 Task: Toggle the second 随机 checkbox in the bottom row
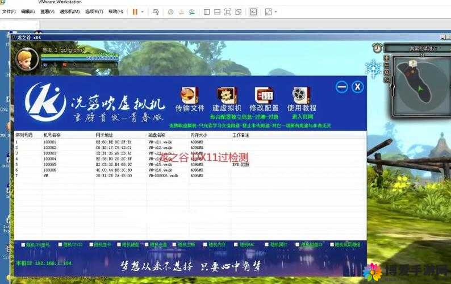60,245
